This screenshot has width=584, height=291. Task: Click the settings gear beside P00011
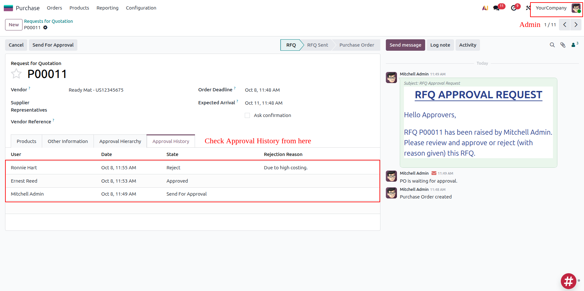[x=45, y=28]
